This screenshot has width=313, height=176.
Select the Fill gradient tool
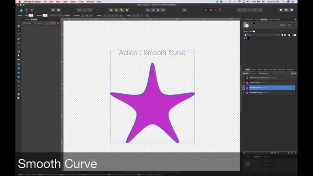click(x=19, y=51)
